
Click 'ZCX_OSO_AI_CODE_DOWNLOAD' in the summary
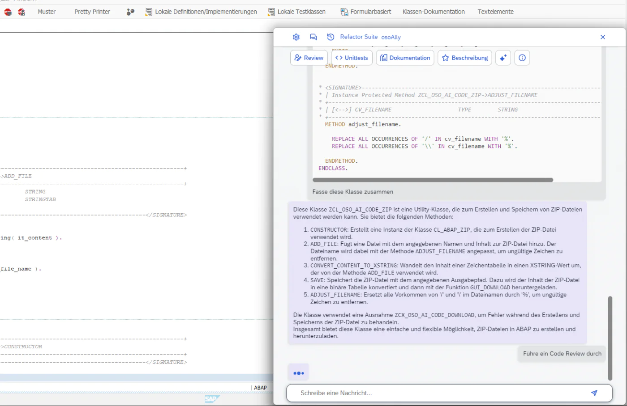(x=434, y=315)
